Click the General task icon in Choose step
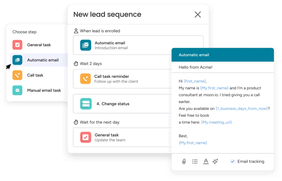Image resolution: width=282 pixels, height=181 pixels. (17, 45)
